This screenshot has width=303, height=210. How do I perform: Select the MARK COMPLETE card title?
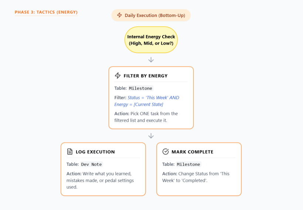(x=193, y=152)
